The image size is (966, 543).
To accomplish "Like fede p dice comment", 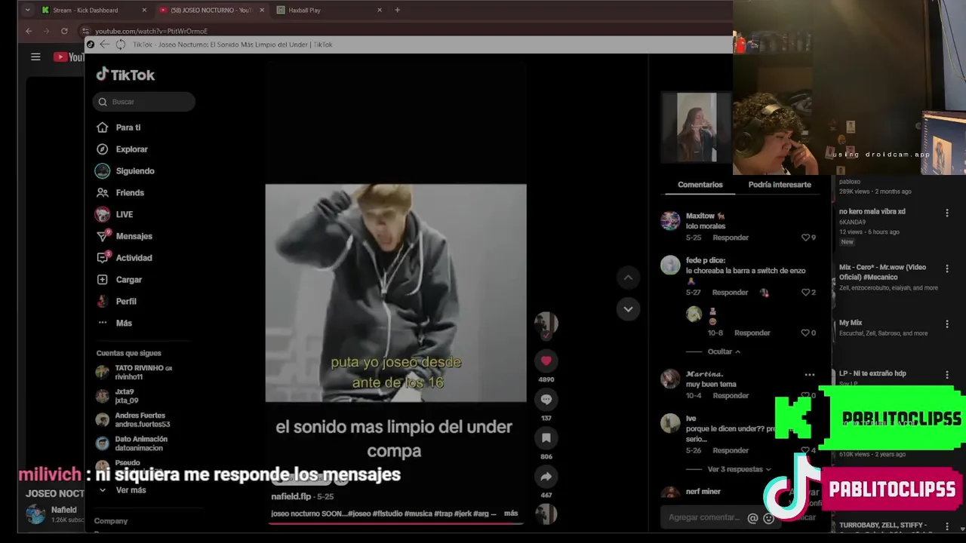I will (x=805, y=293).
